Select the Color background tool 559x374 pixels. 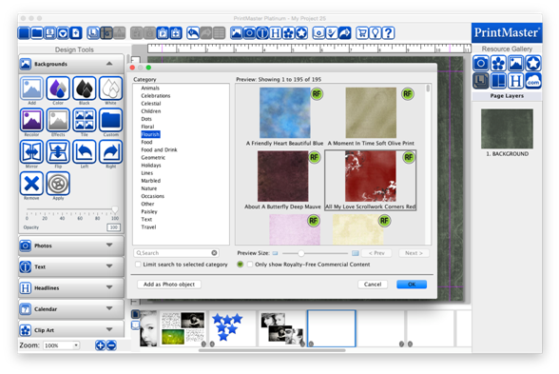click(x=58, y=88)
